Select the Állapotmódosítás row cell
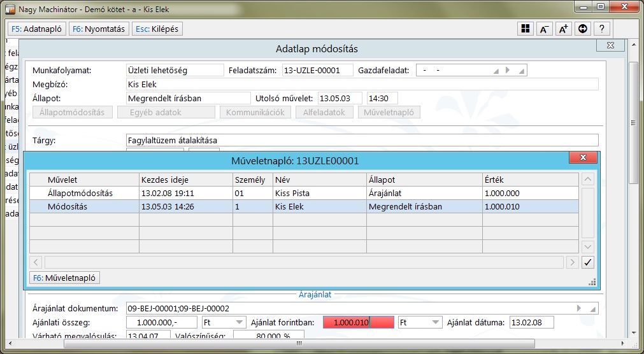 click(x=84, y=193)
